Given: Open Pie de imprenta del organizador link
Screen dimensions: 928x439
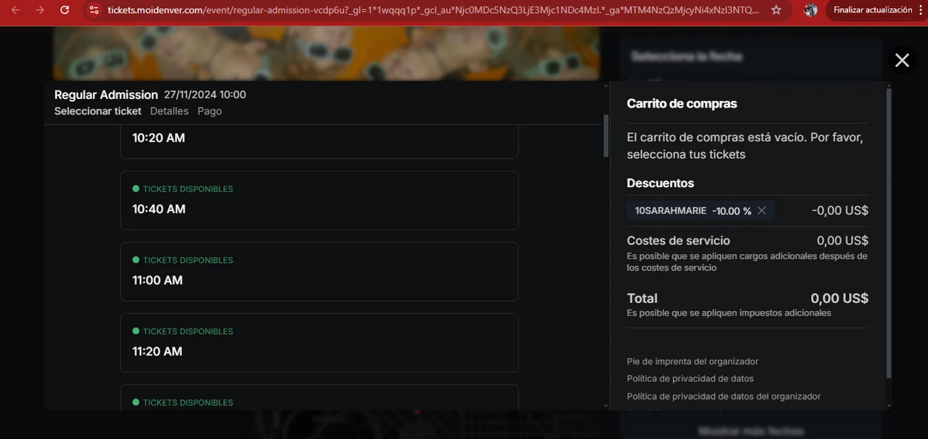Looking at the screenshot, I should tap(692, 361).
